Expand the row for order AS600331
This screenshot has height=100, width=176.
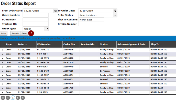point(2,75)
